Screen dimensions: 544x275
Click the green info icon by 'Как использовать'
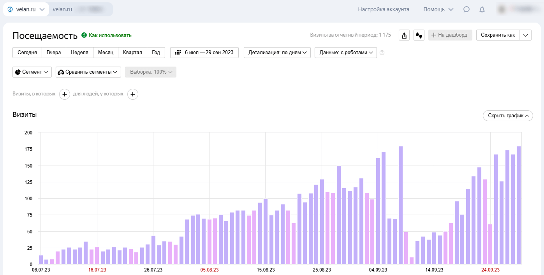tap(84, 35)
